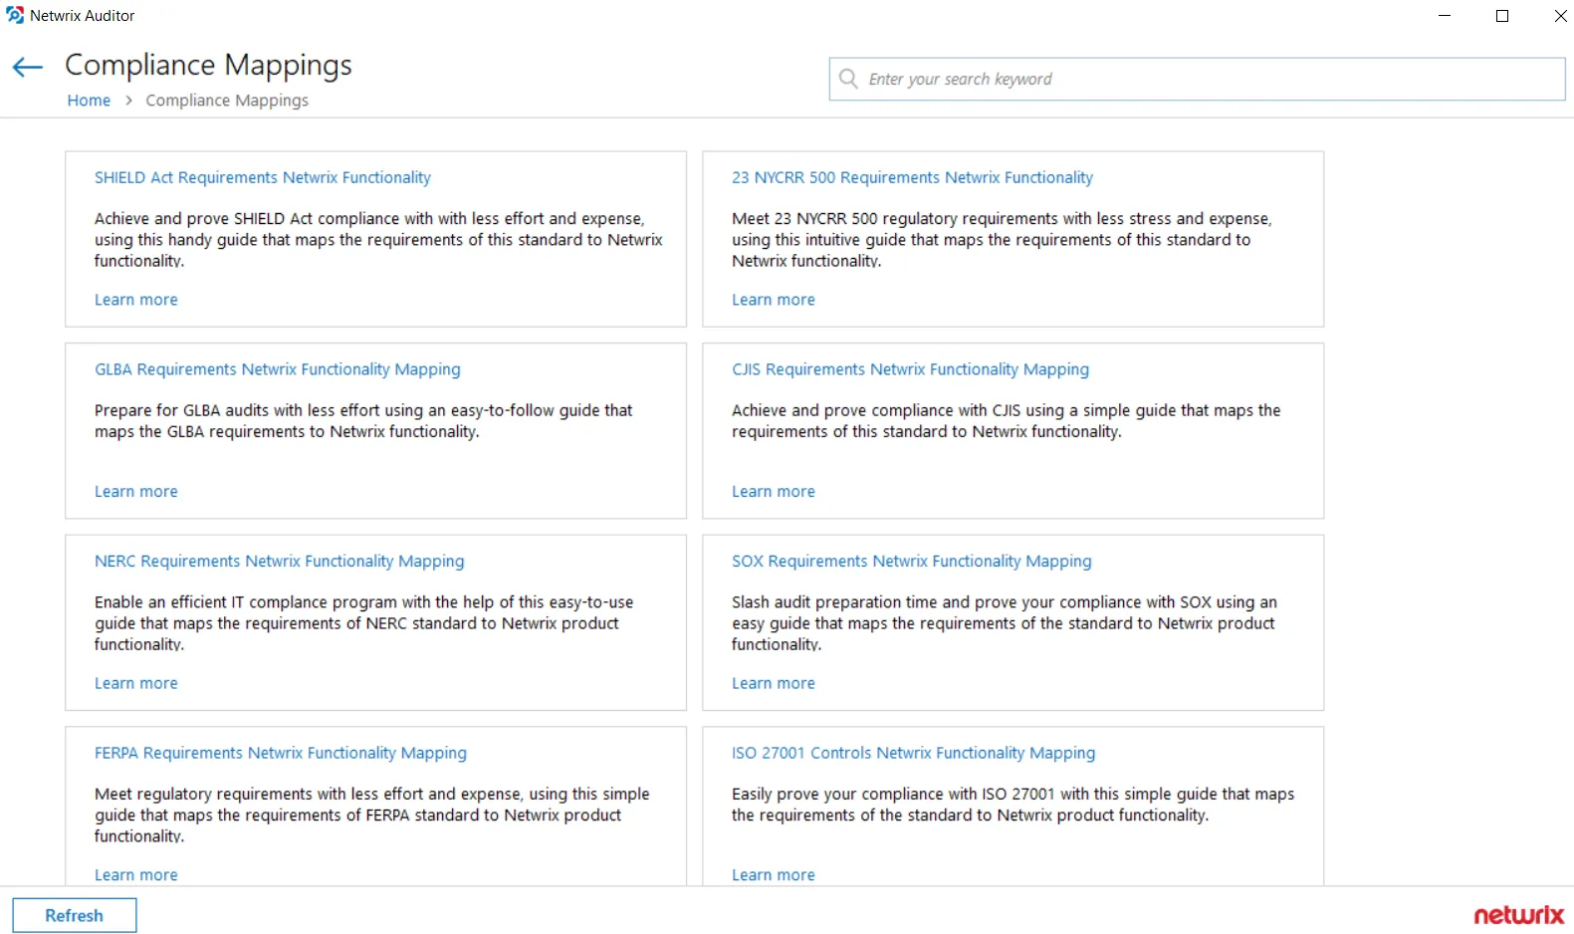
Task: Click the Netwrix Auditor app icon in title bar
Action: 15,15
